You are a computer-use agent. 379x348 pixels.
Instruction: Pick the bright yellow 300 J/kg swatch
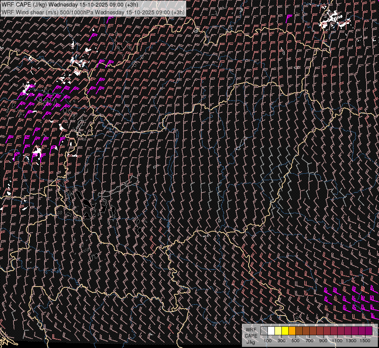tap(285, 331)
